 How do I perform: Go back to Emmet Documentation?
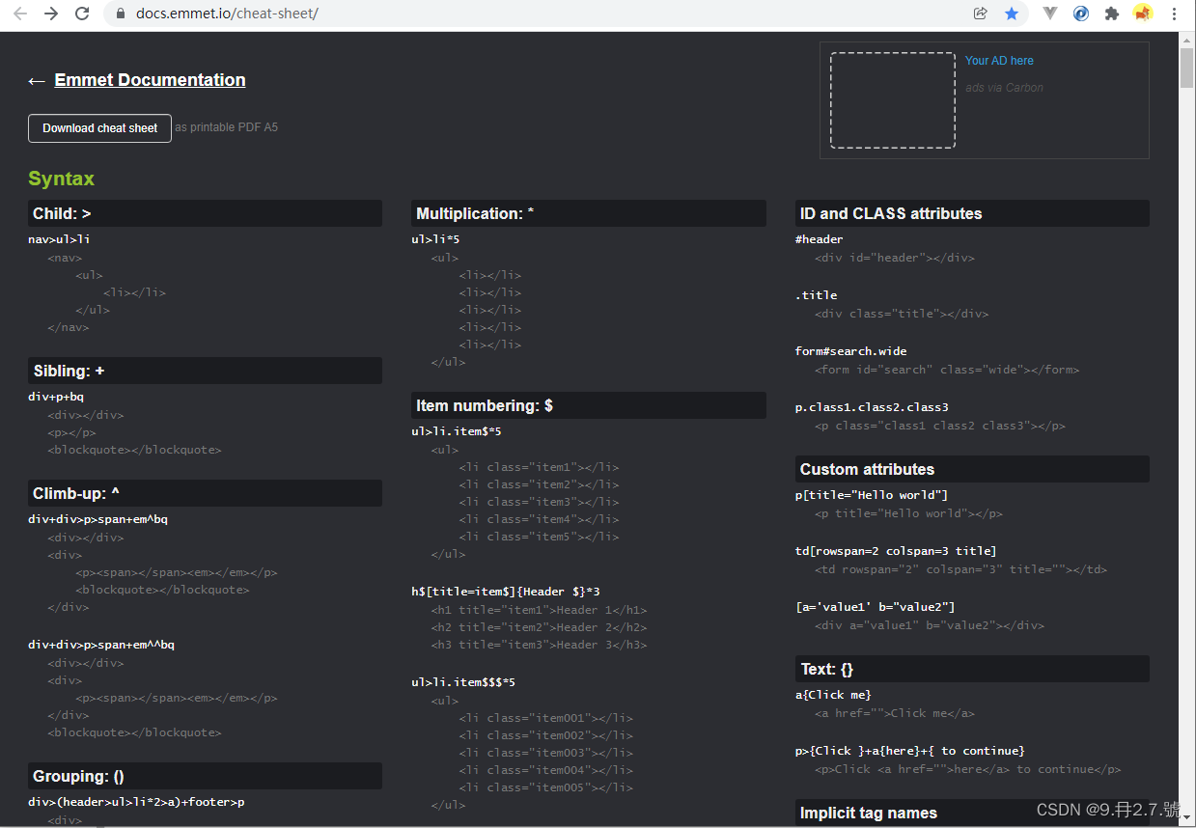(150, 80)
